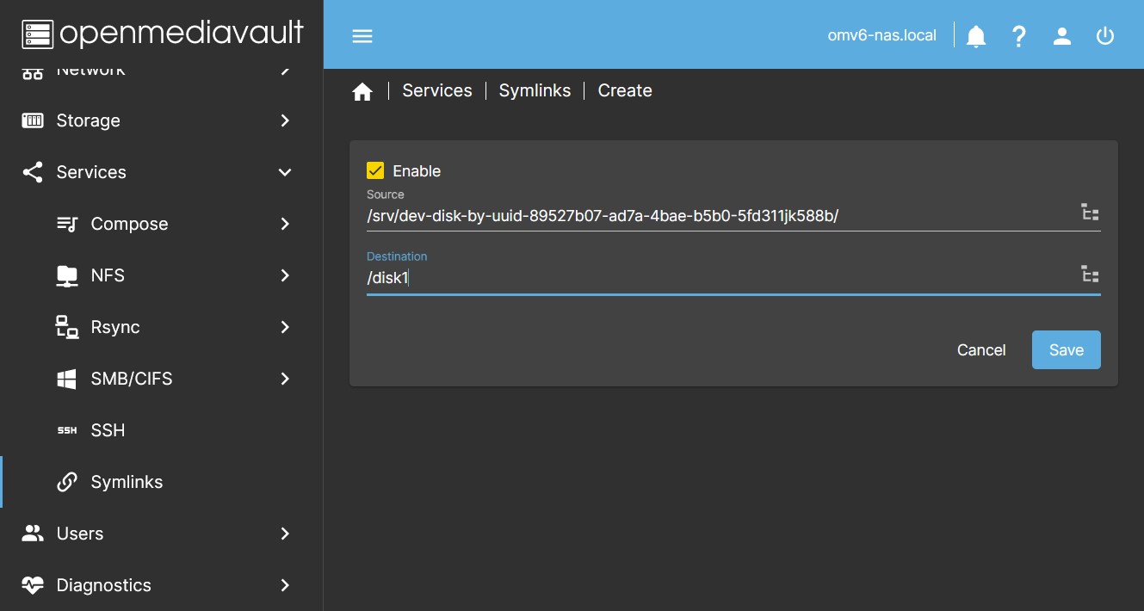This screenshot has height=611, width=1144.
Task: Browse folders for the Destination field
Action: 1090,275
